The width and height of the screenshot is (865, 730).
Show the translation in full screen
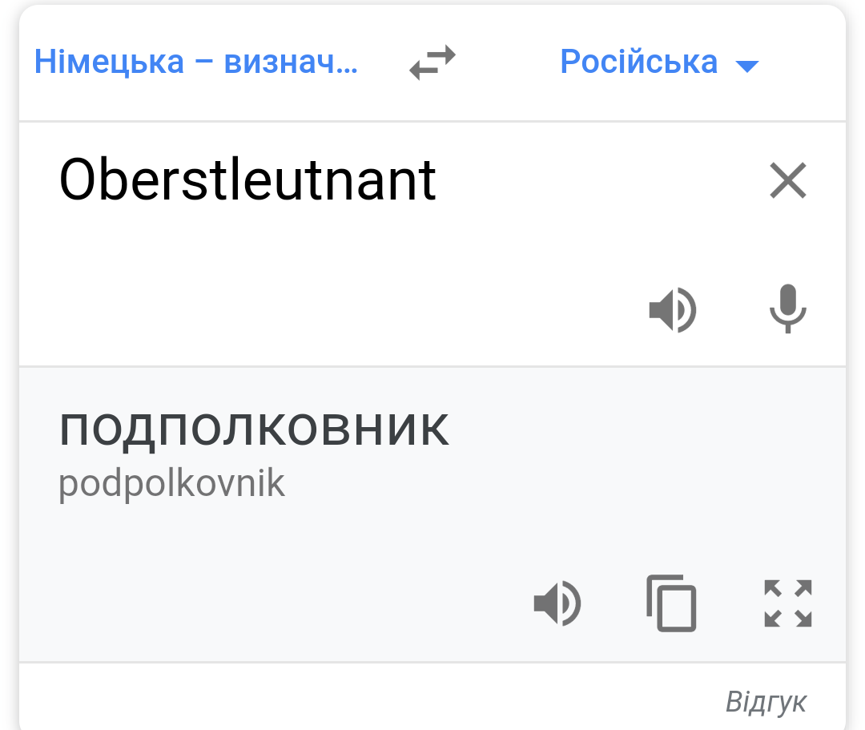click(x=788, y=603)
